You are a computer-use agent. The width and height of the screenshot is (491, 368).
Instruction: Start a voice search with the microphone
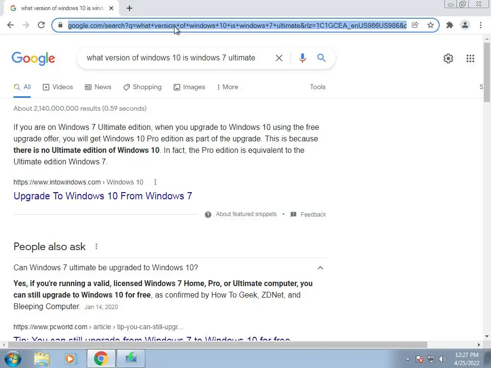click(x=302, y=58)
